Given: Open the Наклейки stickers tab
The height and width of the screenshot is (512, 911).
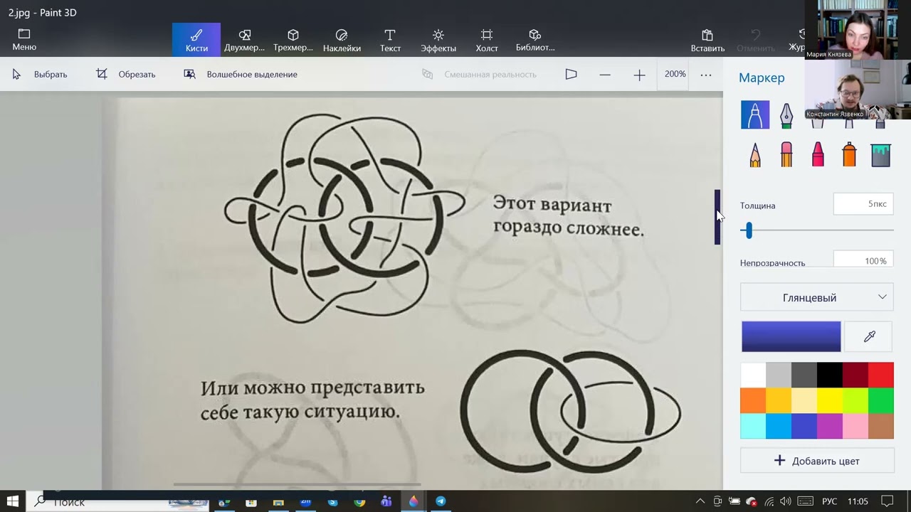Looking at the screenshot, I should click(342, 40).
